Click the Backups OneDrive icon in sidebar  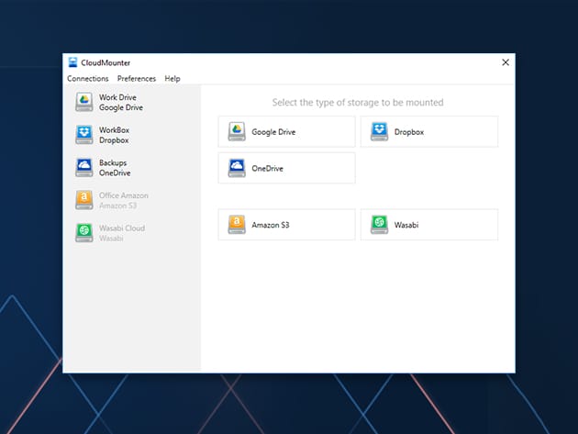click(83, 168)
